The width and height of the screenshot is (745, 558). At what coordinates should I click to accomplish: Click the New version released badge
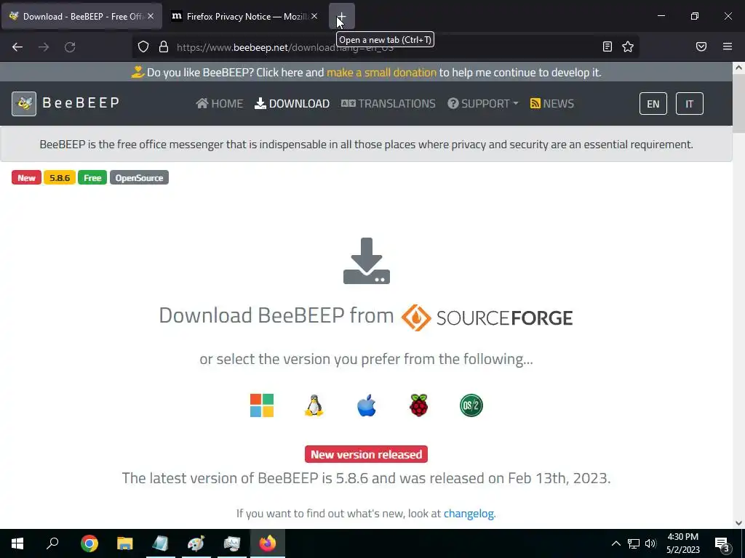(x=367, y=455)
